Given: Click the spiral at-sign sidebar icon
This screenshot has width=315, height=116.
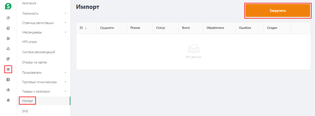Looking at the screenshot, I should coord(8,100).
